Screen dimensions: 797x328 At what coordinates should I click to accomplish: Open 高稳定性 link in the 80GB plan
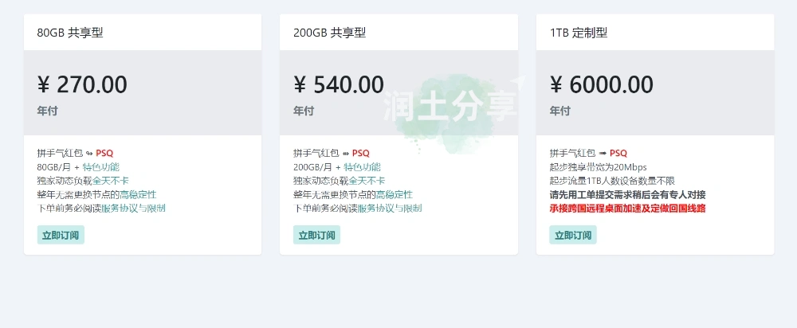138,194
